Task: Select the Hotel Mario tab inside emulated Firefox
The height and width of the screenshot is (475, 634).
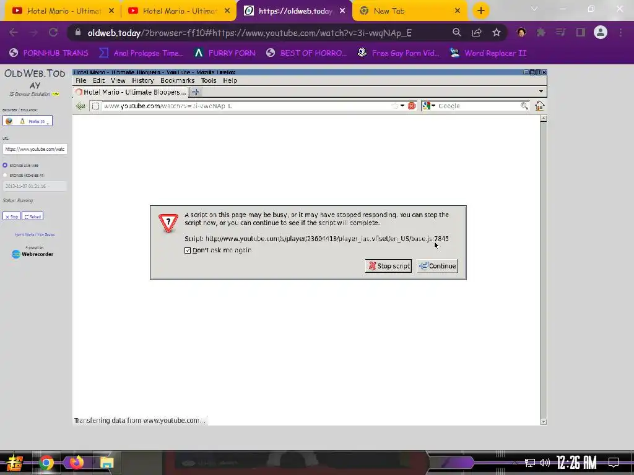Action: (x=131, y=92)
